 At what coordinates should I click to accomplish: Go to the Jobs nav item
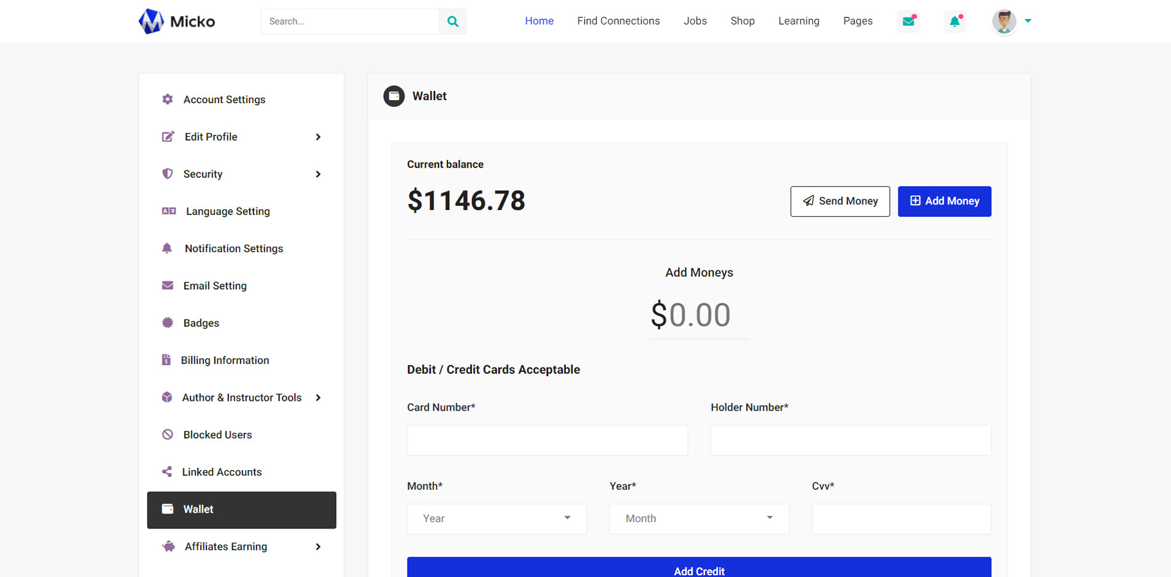click(695, 21)
